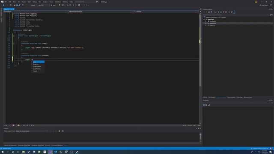Click Alphabetical icon in Properties panel

pos(206,105)
